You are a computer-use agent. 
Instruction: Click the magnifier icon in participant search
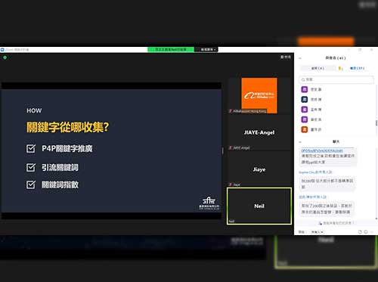tap(303, 79)
